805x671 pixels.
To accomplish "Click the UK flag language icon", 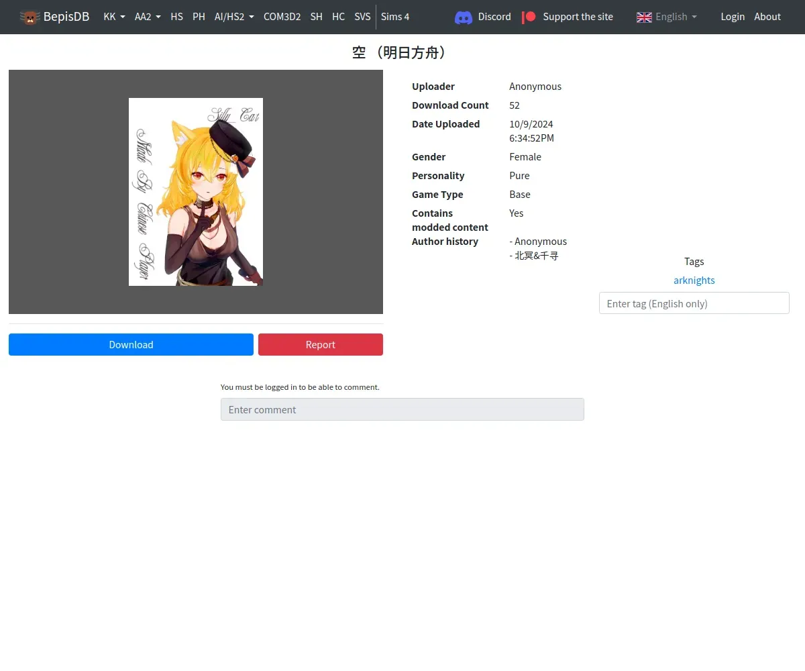I will (644, 17).
